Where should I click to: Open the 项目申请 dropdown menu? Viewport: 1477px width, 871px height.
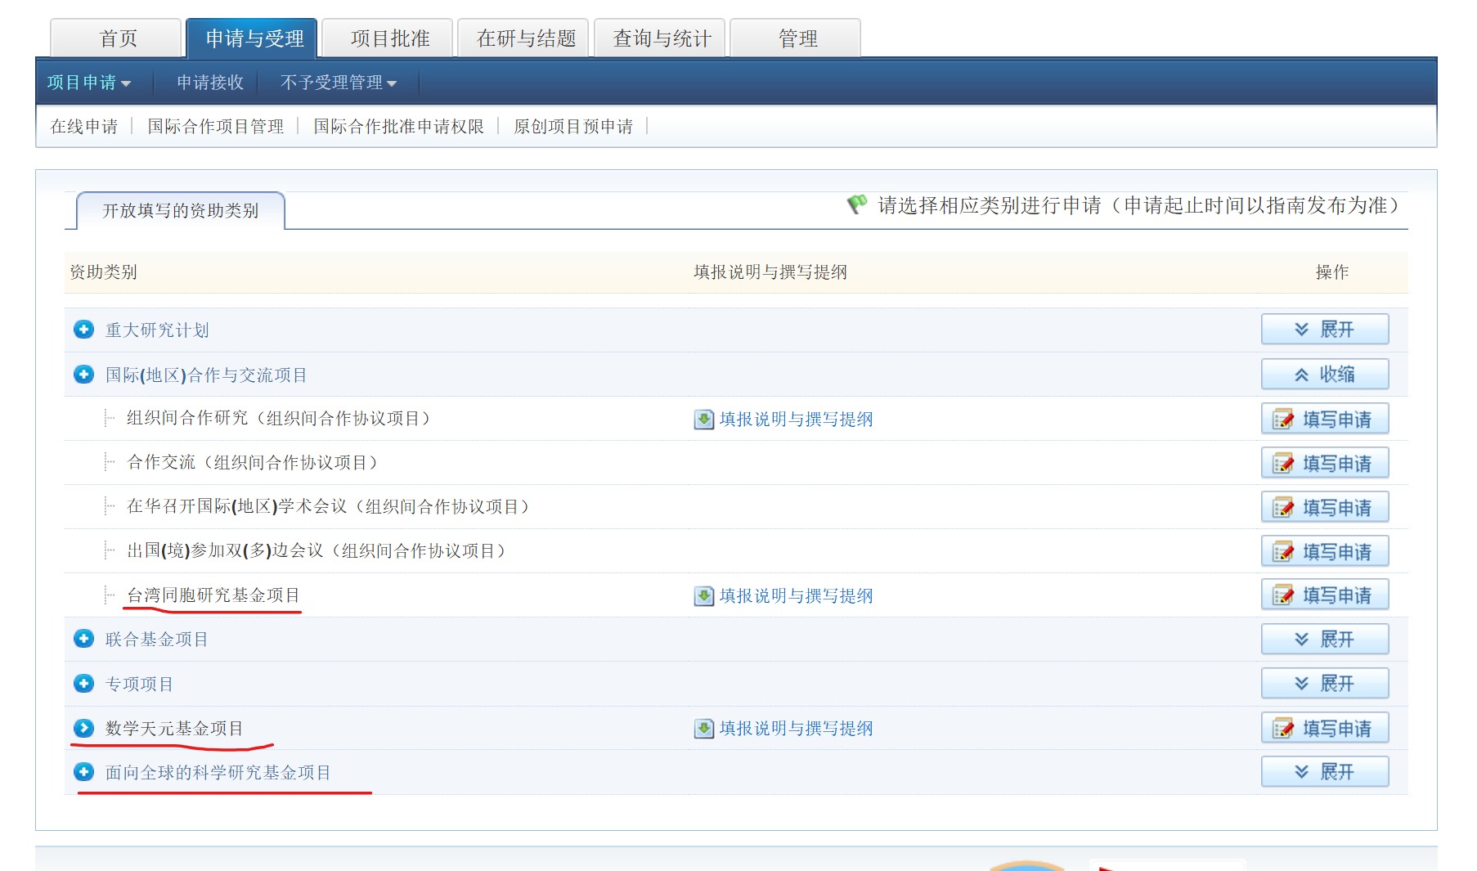(88, 83)
